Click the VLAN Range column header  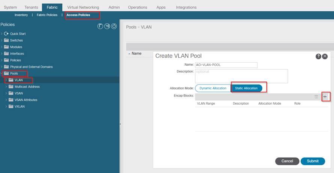[x=206, y=104]
